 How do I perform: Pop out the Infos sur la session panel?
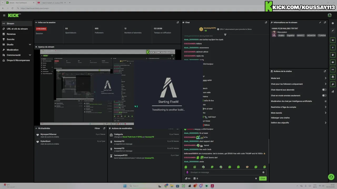click(177, 23)
